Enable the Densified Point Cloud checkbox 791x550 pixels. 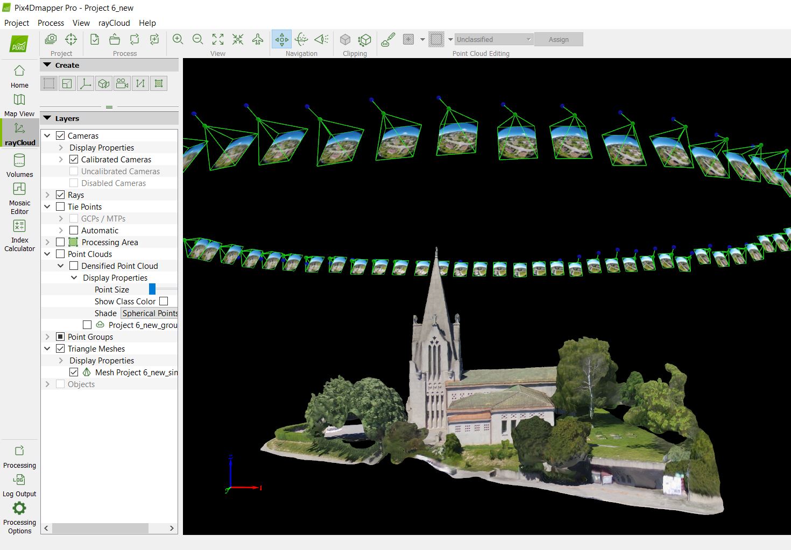click(74, 266)
